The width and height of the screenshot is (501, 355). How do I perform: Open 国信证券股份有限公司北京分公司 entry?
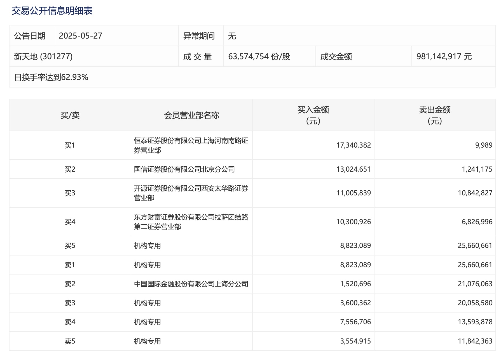(184, 169)
